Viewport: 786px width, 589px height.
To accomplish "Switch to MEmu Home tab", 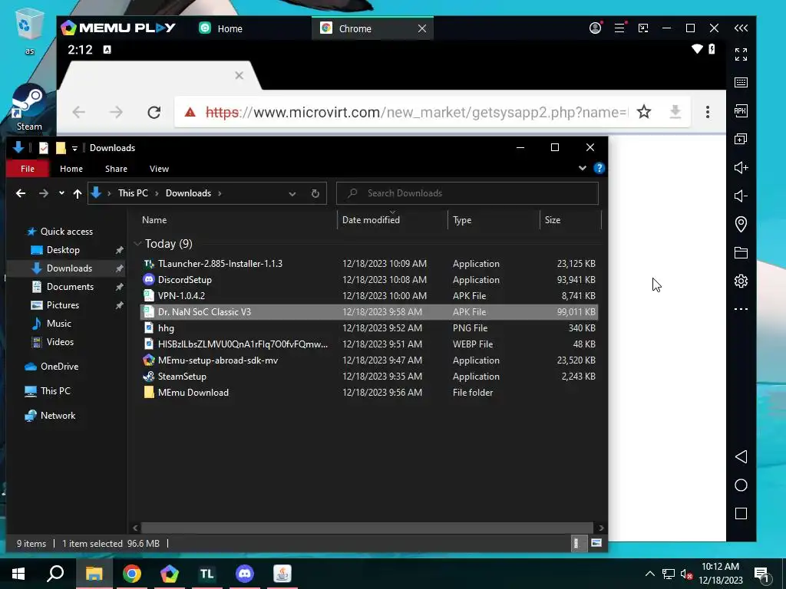I will 220,28.
